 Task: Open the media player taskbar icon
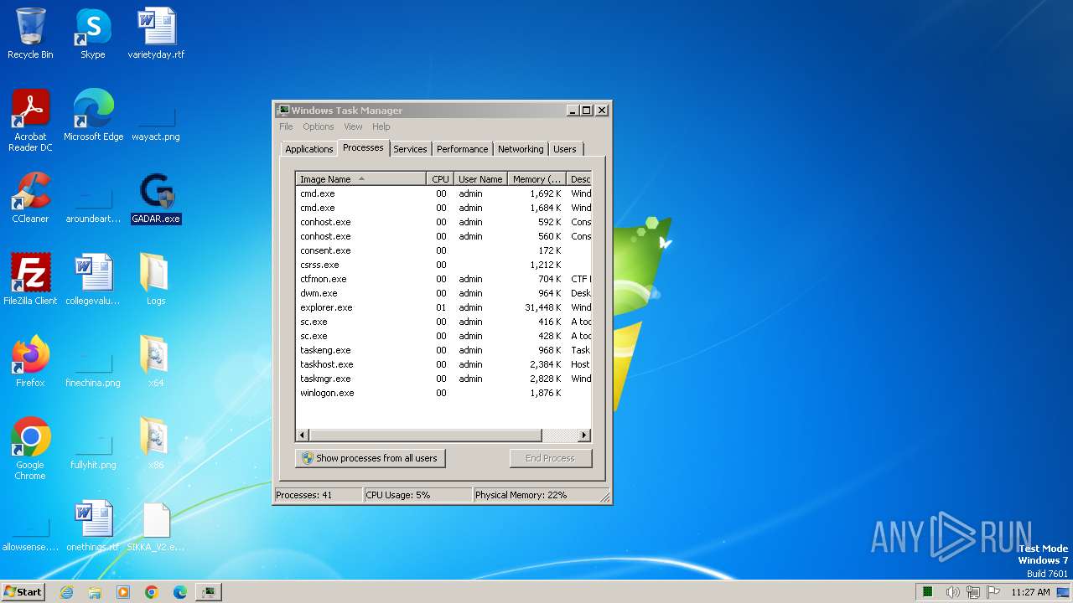pyautogui.click(x=123, y=592)
